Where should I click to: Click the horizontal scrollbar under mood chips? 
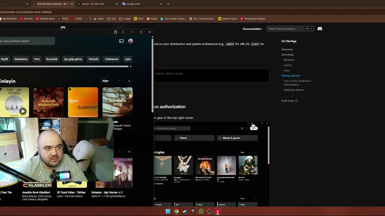click(x=64, y=66)
